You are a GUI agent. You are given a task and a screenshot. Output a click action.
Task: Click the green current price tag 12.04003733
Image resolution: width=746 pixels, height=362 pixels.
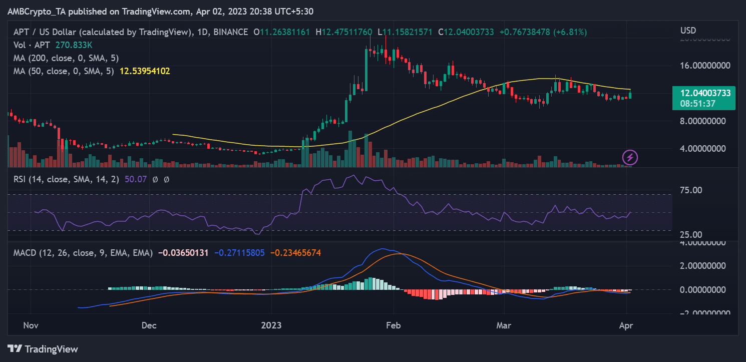(705, 93)
